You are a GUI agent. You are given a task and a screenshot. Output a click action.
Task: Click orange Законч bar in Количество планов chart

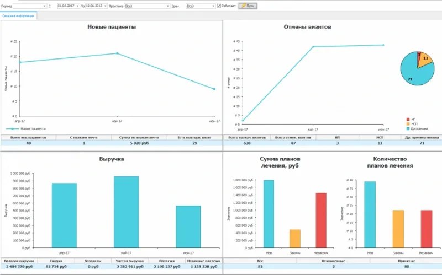tap(398, 229)
